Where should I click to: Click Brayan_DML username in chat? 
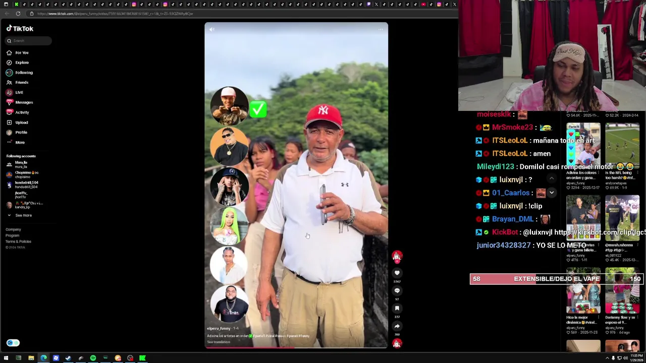click(x=513, y=219)
